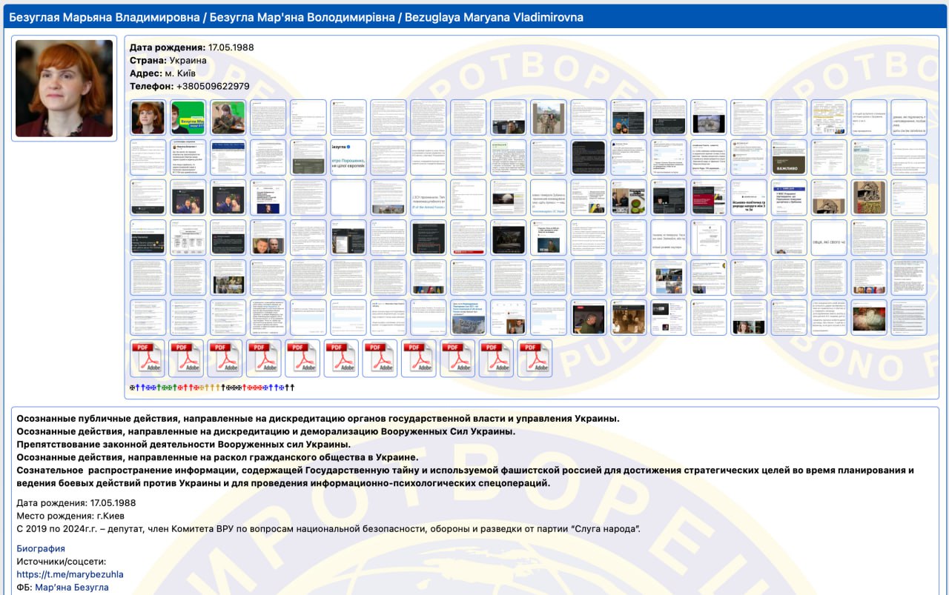Open the last thumbnail in the first gallery row
The image size is (949, 595).
pos(909,117)
